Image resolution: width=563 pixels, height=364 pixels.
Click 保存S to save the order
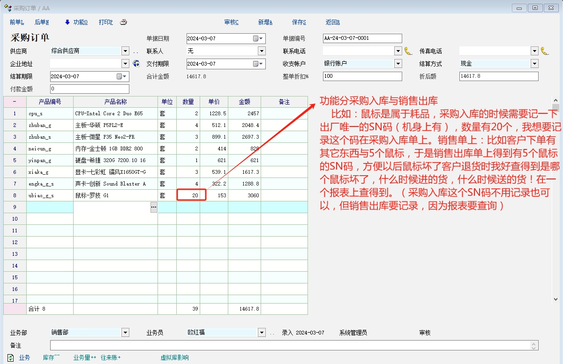pyautogui.click(x=299, y=22)
